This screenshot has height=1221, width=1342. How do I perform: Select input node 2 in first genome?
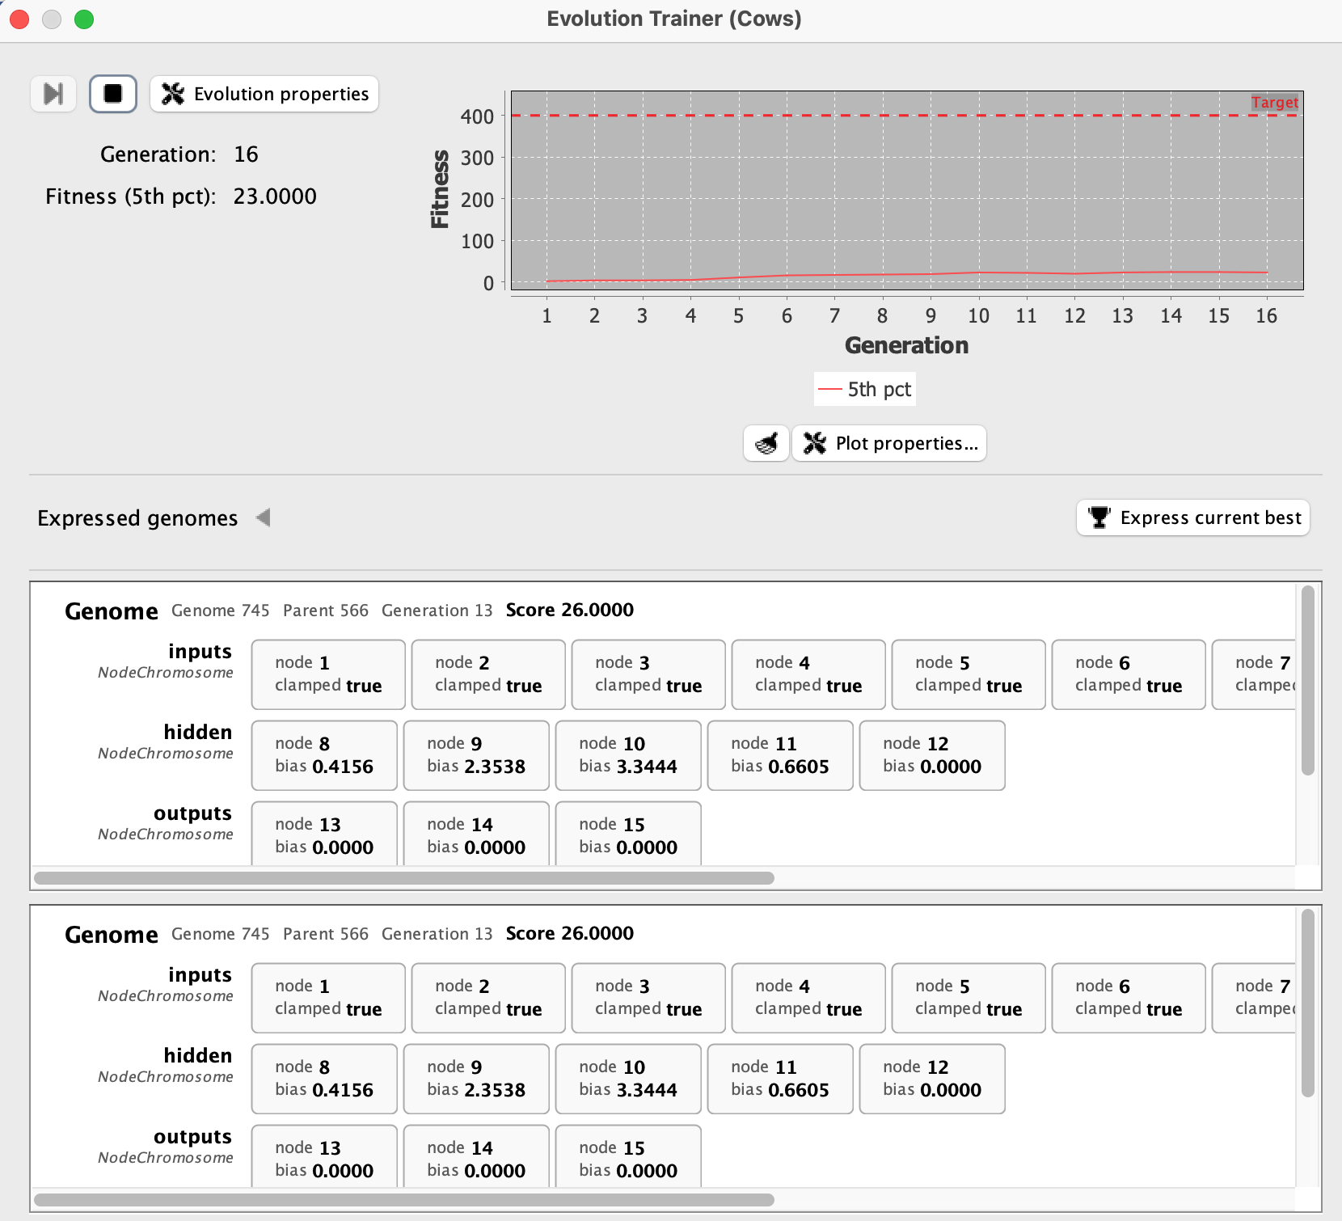pyautogui.click(x=488, y=674)
